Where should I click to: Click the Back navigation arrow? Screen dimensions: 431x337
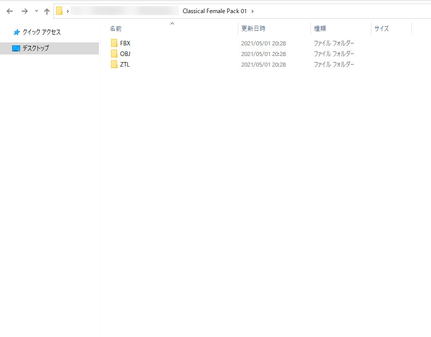coord(10,11)
